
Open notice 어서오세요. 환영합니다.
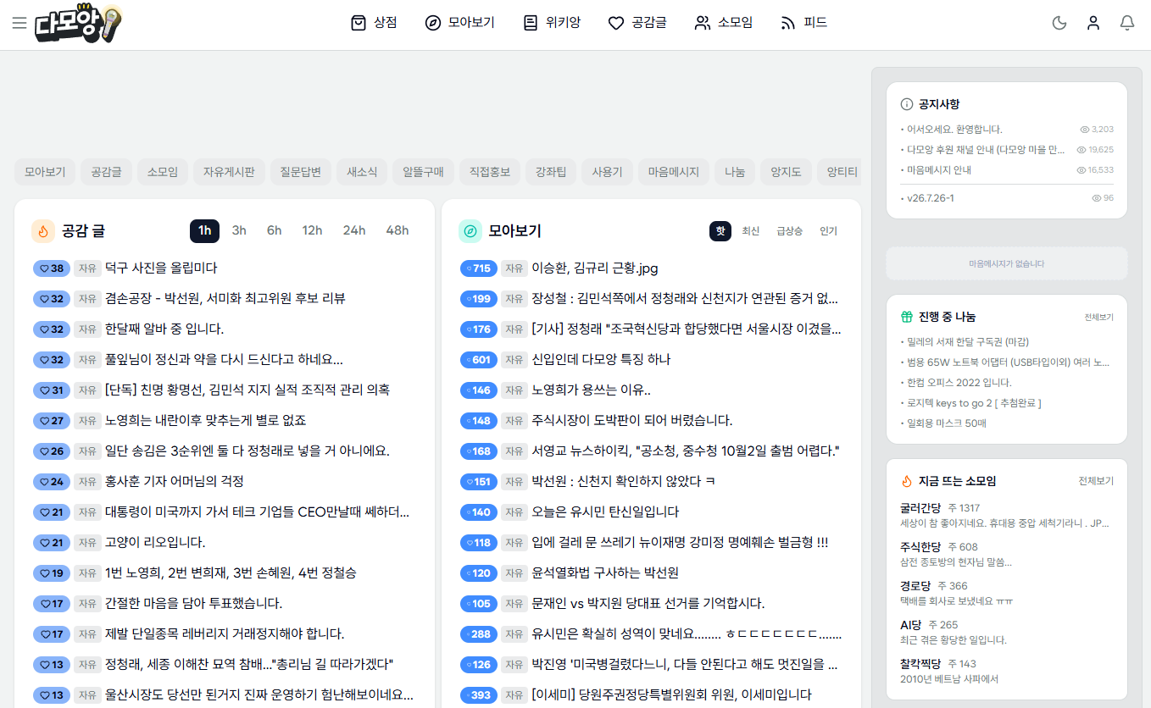(x=954, y=130)
